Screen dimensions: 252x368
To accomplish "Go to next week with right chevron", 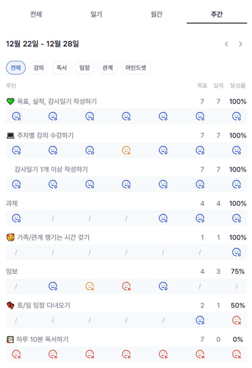I will [240, 44].
